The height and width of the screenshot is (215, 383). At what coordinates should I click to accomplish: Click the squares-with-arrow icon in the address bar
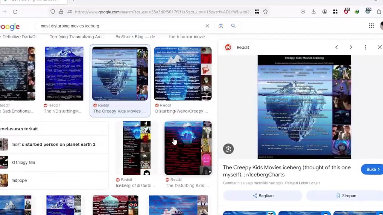257,12
